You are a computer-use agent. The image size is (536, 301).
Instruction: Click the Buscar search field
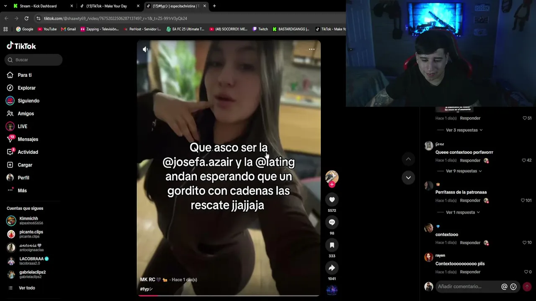coord(33,60)
